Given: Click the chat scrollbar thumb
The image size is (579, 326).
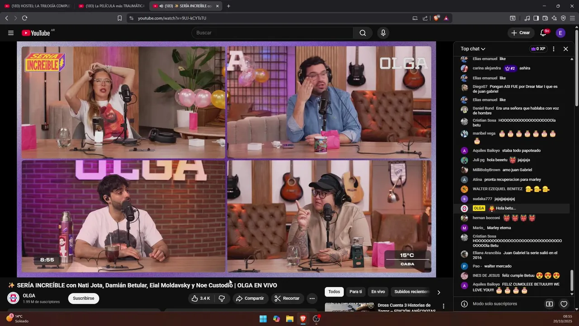Looking at the screenshot, I should coord(572,281).
